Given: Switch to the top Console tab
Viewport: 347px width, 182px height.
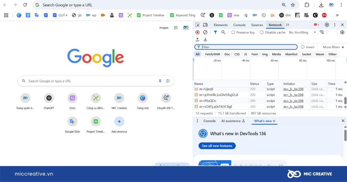Looking at the screenshot, I should click(x=239, y=25).
